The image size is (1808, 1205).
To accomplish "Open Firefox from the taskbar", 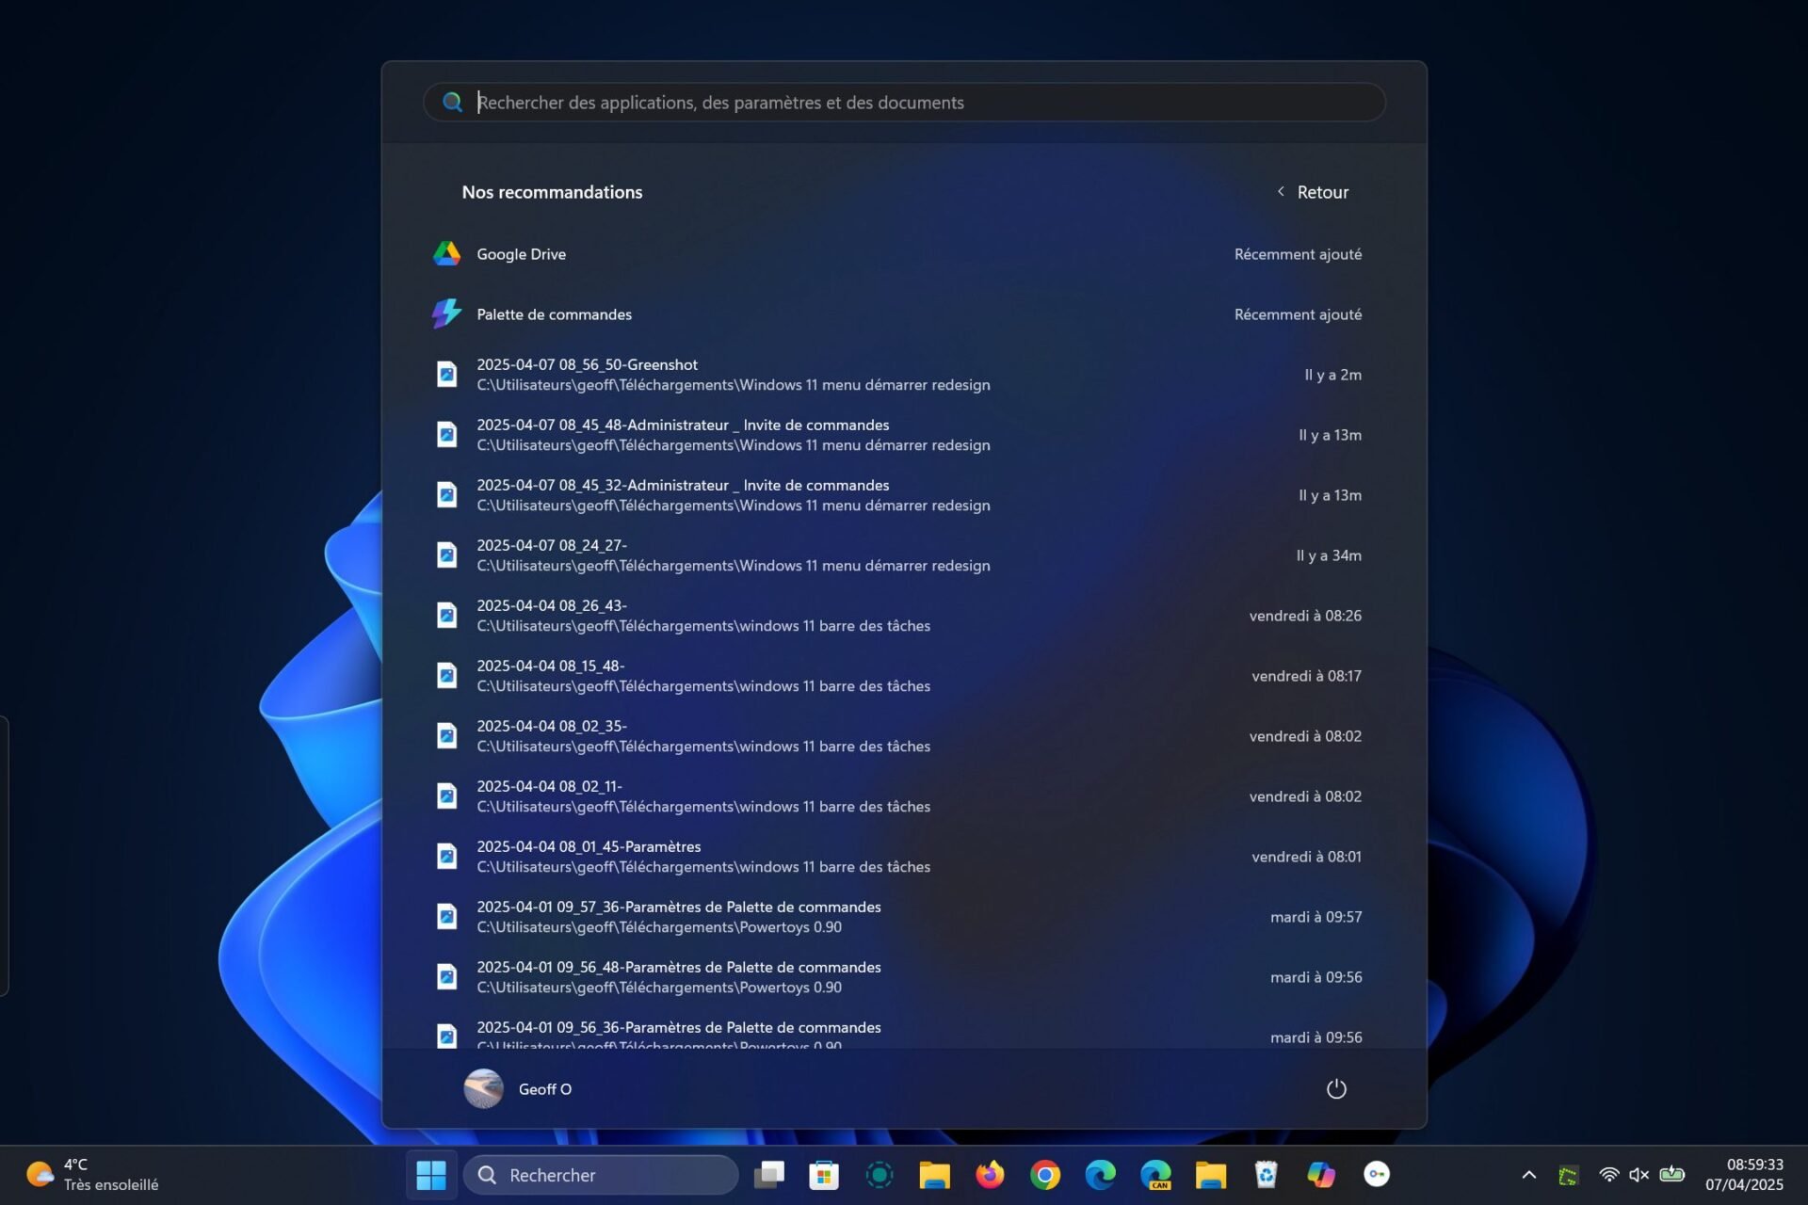I will (x=990, y=1175).
